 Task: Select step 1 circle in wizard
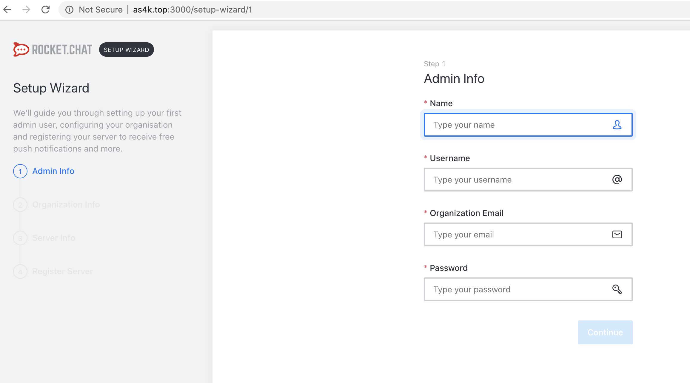(20, 171)
